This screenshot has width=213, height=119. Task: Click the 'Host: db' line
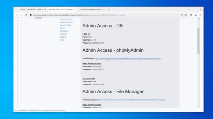[86, 34]
